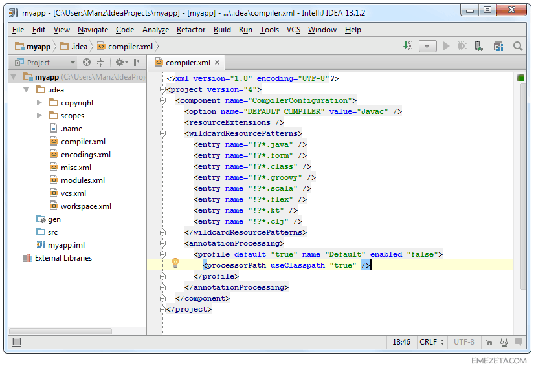The height and width of the screenshot is (368, 536).
Task: Open the Refactor menu
Action: coord(191,30)
